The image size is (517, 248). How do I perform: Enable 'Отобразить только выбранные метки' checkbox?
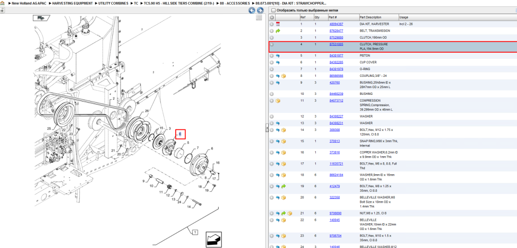tap(273, 10)
